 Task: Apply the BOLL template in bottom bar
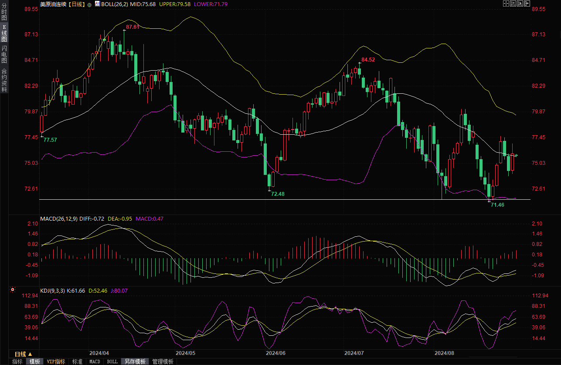point(112,362)
